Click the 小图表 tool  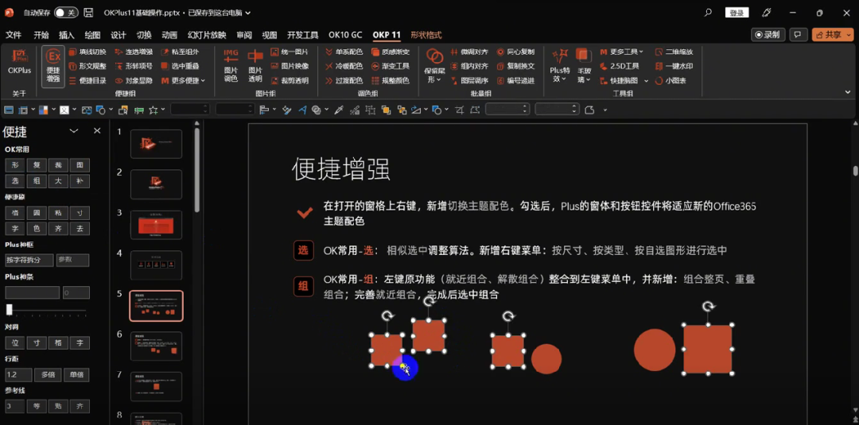point(670,80)
